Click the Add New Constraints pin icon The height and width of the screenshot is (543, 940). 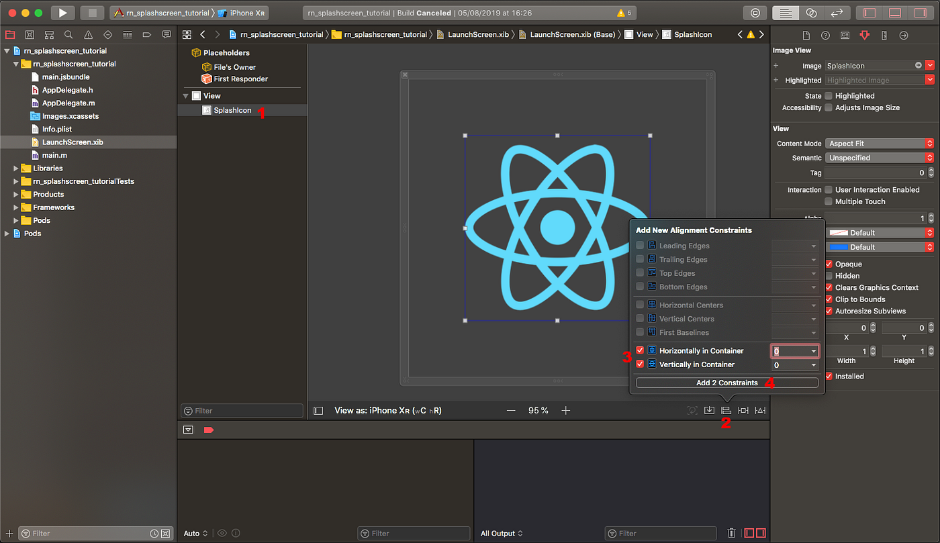743,410
